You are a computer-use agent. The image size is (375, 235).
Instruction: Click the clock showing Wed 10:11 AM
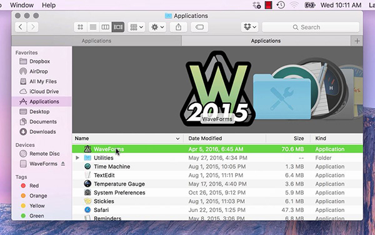[341, 5]
